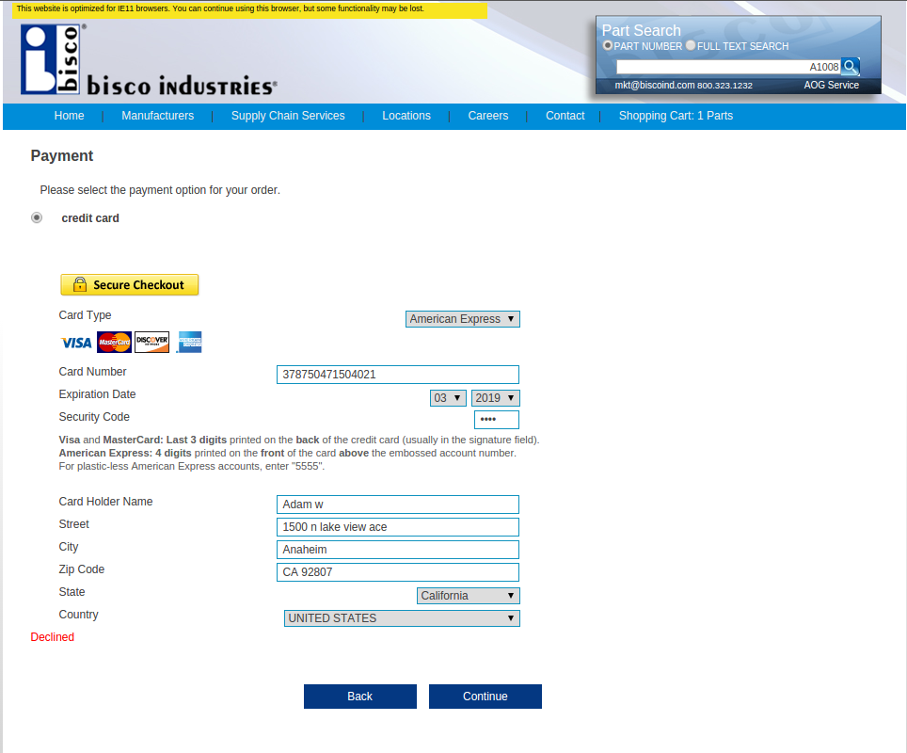Viewport: 907px width, 753px height.
Task: Open the expiration year dropdown
Action: coord(496,398)
